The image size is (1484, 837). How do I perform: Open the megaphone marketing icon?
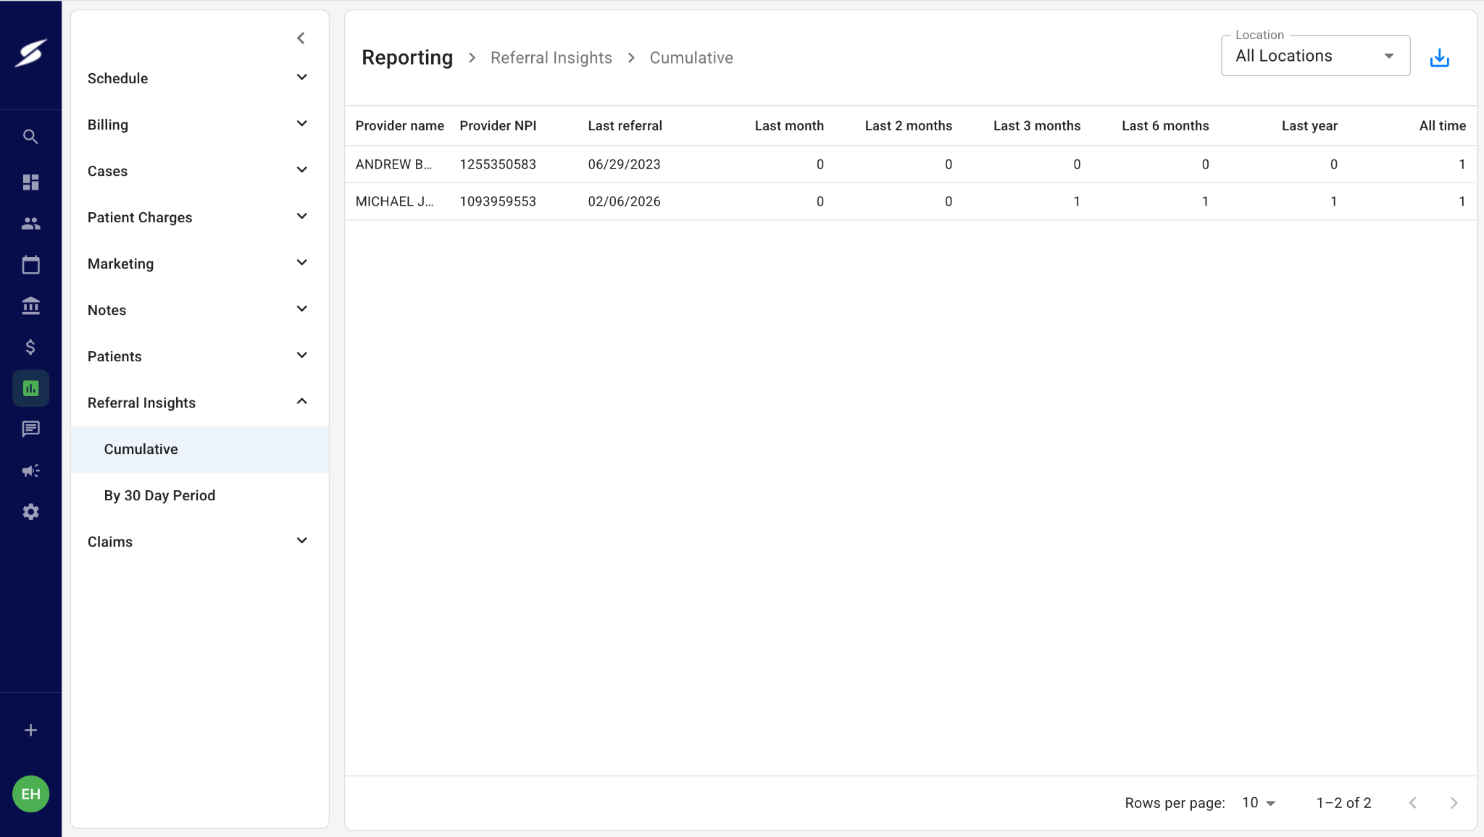(x=30, y=471)
